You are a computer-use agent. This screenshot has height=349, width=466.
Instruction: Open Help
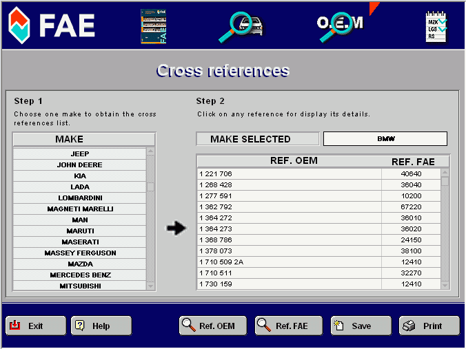tap(101, 326)
